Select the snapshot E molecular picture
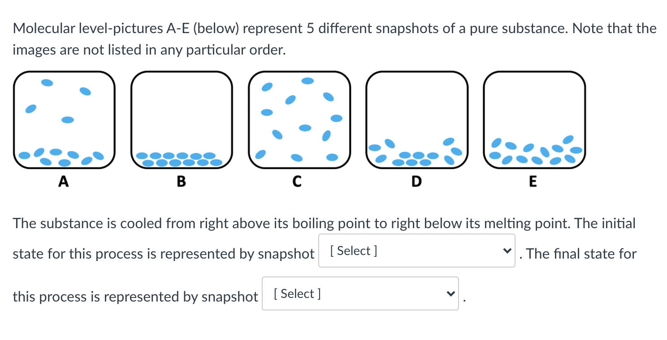Viewport: 667px width, 340px height. (x=534, y=120)
